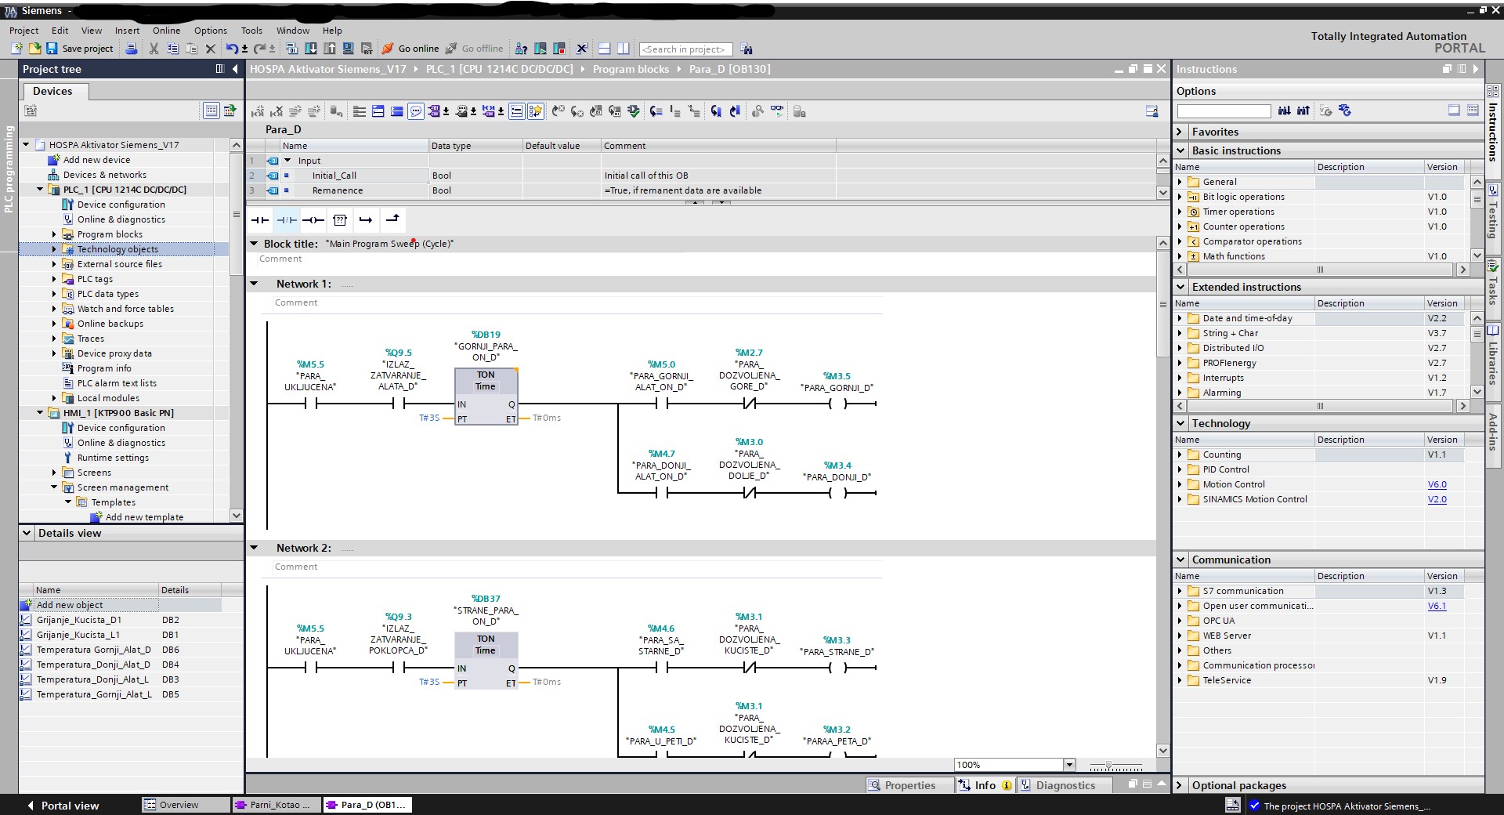Collapse Network 1 in the editor
The width and height of the screenshot is (1504, 815).
(254, 284)
